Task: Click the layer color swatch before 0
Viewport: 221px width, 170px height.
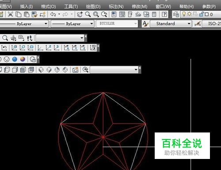Action: pos(207,14)
